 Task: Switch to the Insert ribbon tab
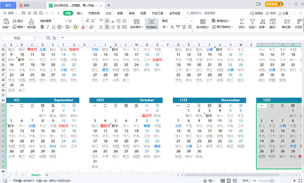pos(80,13)
